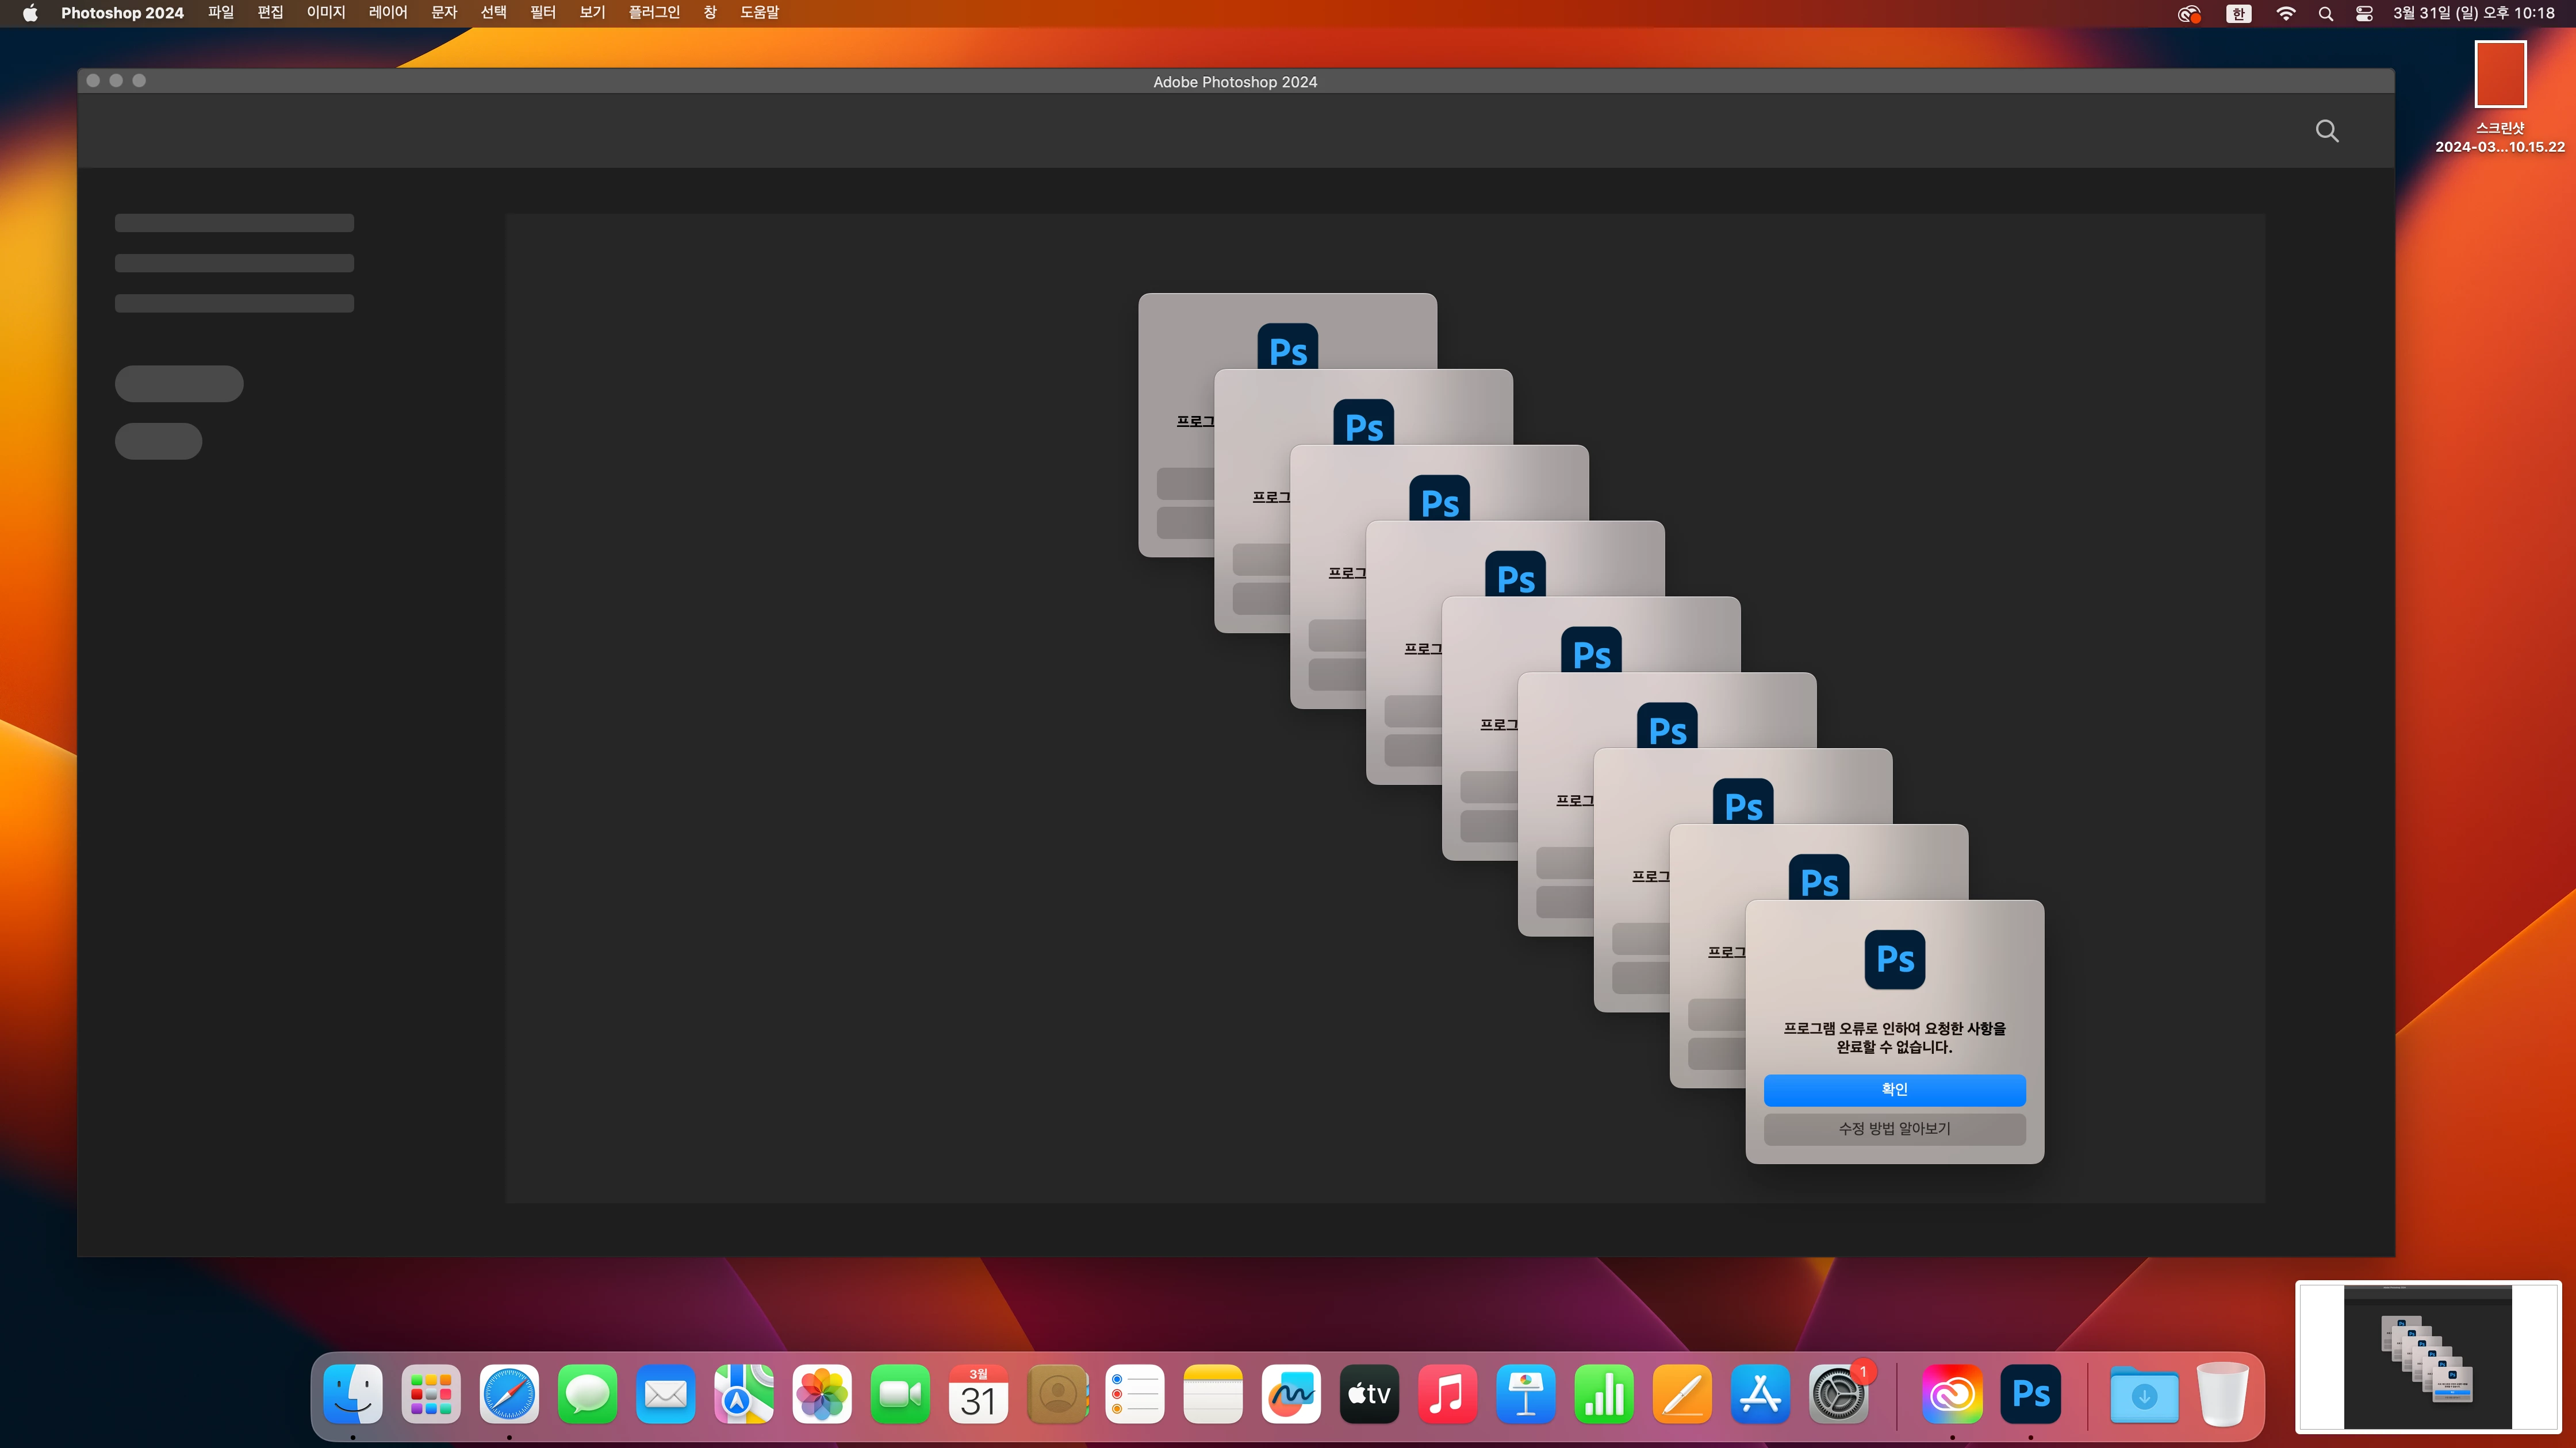
Task: Switch the Korean input source indicator
Action: click(2238, 13)
